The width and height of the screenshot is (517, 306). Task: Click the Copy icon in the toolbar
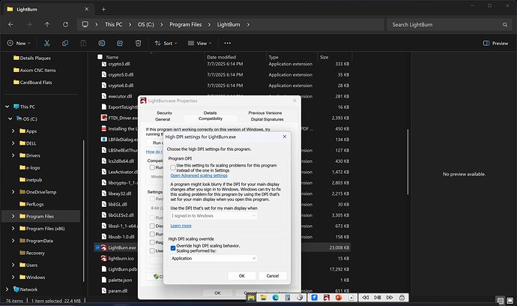65,43
